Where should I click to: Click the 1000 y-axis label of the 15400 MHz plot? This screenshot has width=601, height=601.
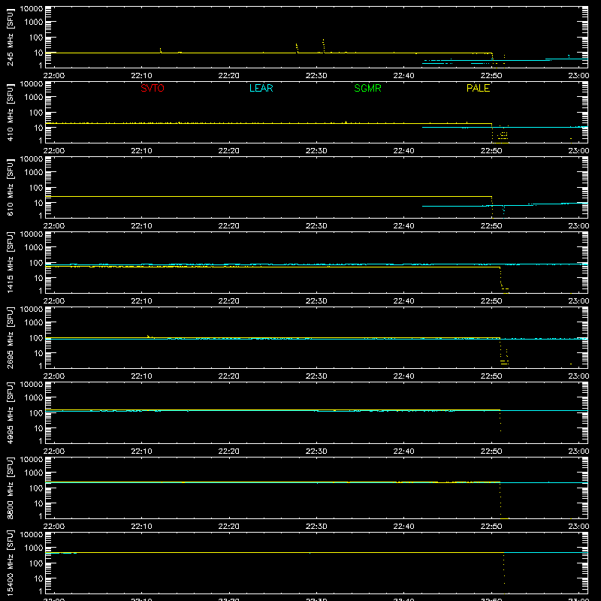coord(34,548)
